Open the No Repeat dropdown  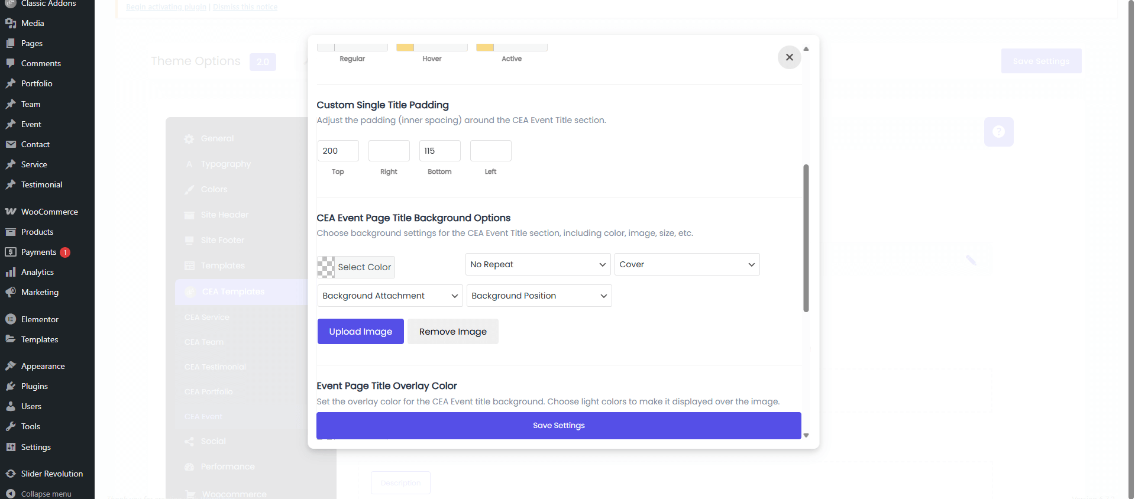(x=538, y=264)
